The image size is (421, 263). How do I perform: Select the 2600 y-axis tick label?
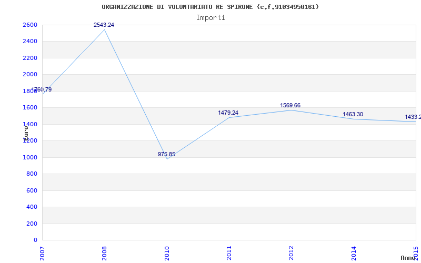(x=30, y=25)
